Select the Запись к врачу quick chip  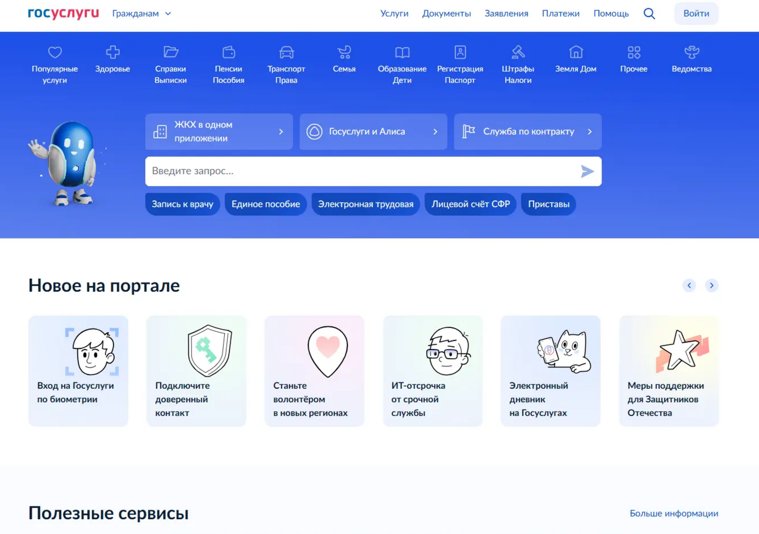click(x=182, y=204)
